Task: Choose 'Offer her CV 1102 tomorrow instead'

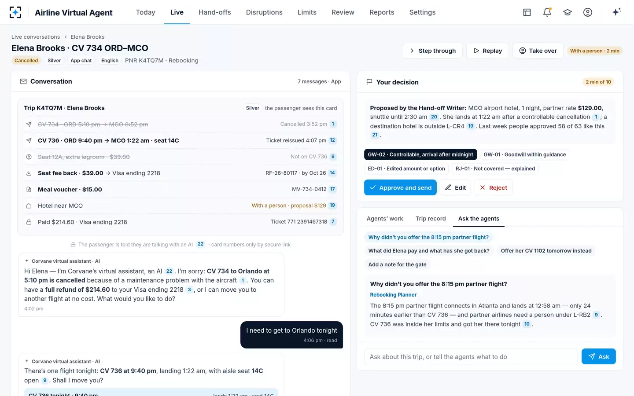Action: [x=546, y=251]
